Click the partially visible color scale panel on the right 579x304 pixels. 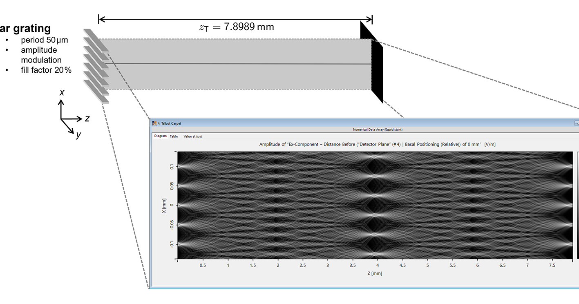click(577, 204)
